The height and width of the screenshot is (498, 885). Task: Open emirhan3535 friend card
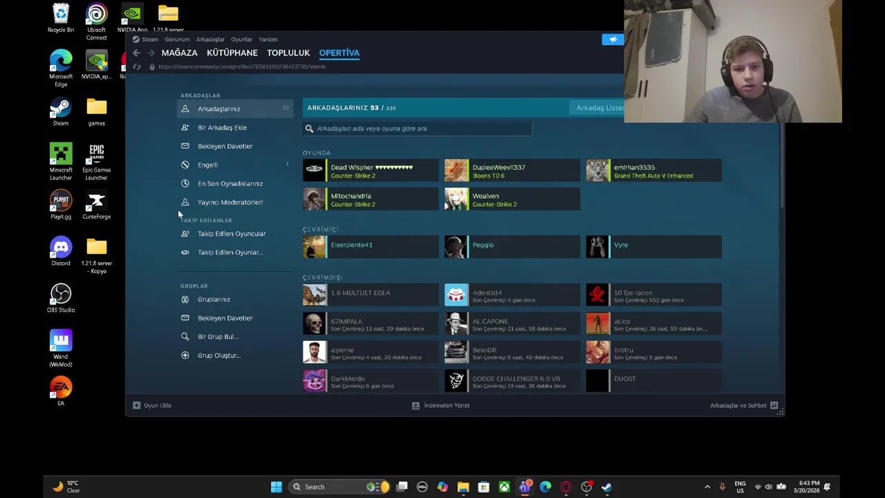coord(654,171)
